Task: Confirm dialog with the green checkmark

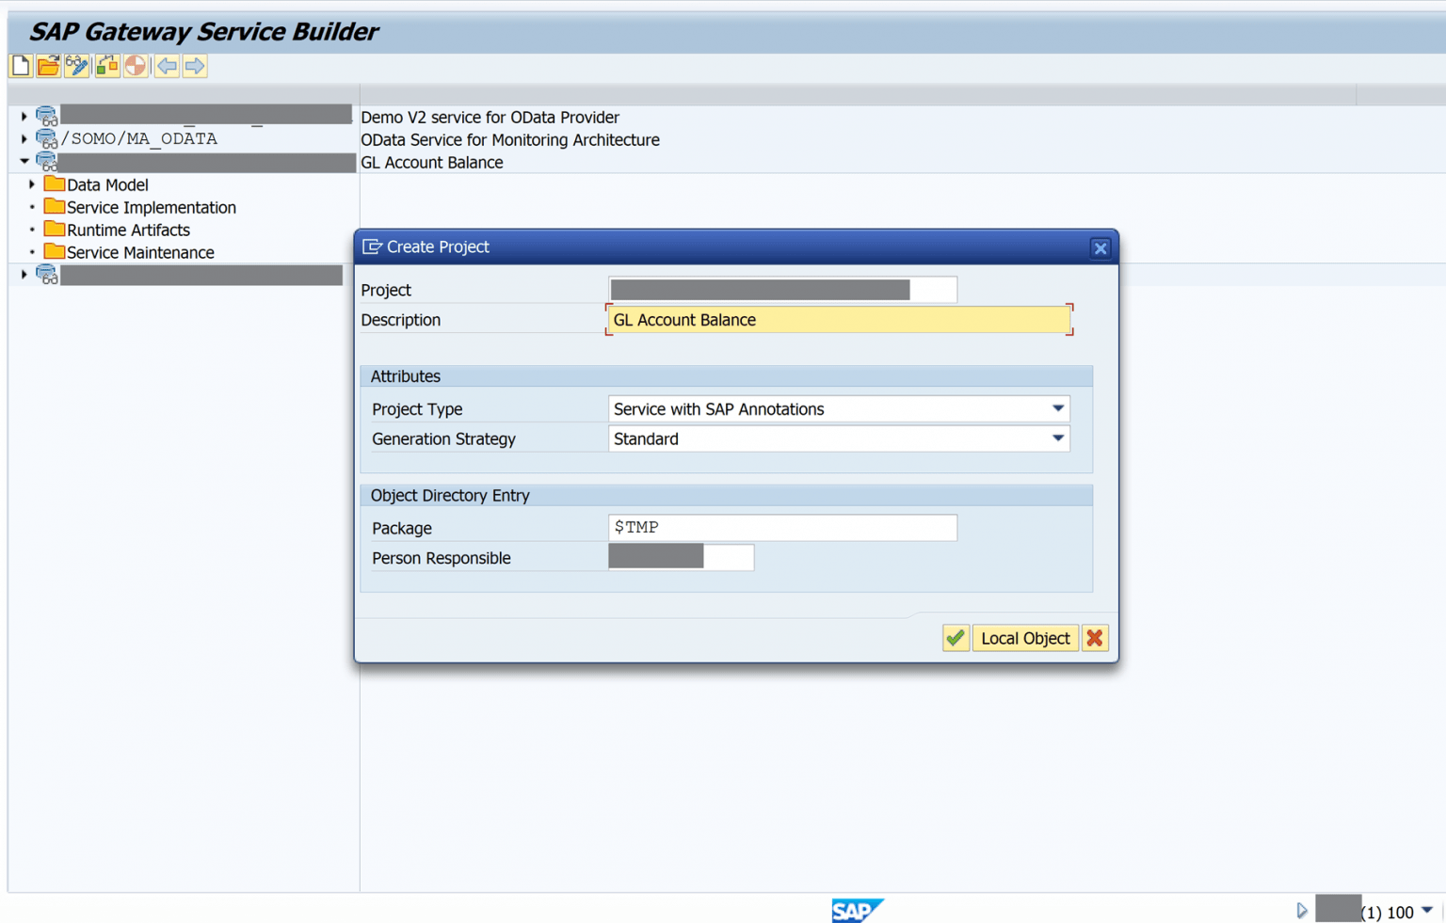Action: pyautogui.click(x=955, y=638)
